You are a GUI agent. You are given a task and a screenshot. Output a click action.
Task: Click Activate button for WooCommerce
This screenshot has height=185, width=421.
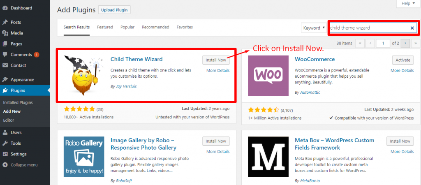click(x=403, y=60)
